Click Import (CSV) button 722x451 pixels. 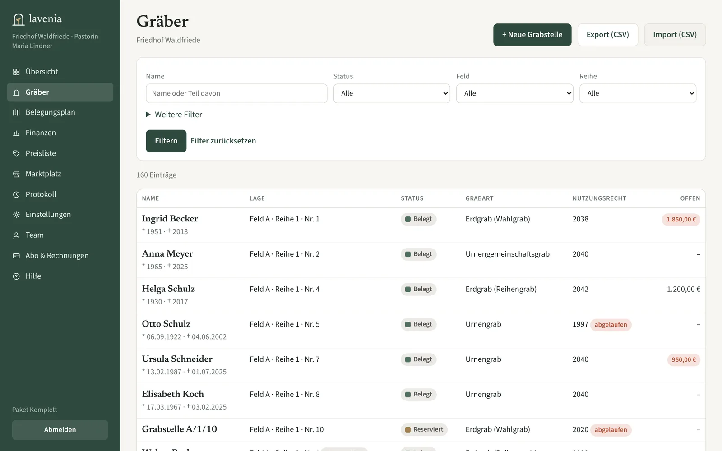[675, 35]
